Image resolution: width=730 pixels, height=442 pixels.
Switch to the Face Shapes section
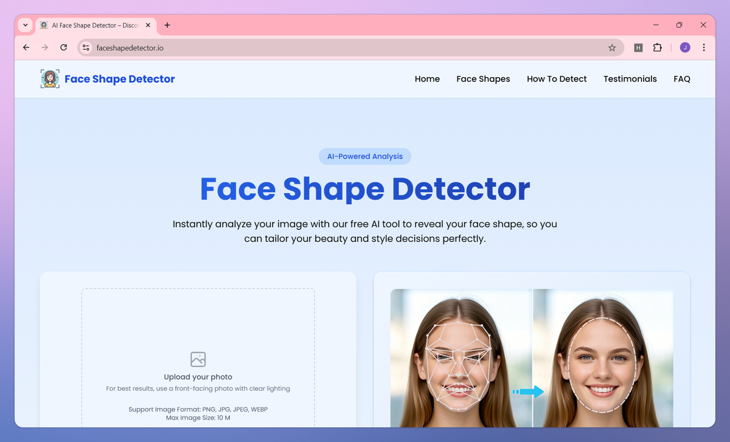point(483,78)
